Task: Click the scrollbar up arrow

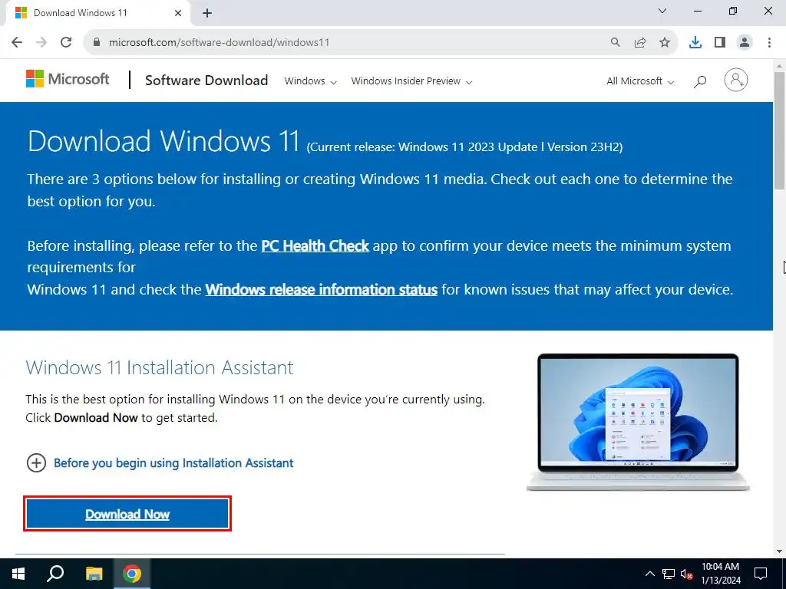Action: coord(780,66)
